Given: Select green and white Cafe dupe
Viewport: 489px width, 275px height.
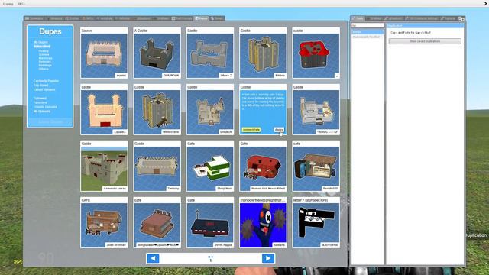Looking at the screenshot, I should pyautogui.click(x=210, y=166).
